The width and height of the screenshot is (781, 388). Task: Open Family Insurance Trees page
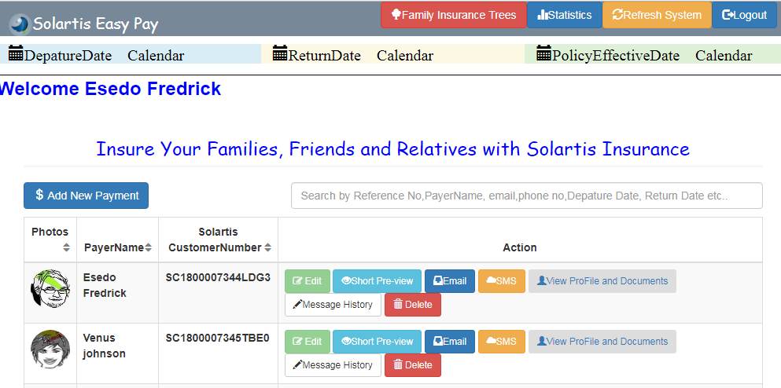click(454, 15)
